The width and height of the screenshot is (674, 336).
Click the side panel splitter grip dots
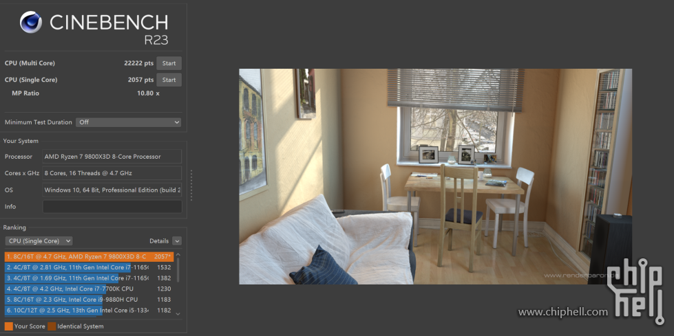191,186
